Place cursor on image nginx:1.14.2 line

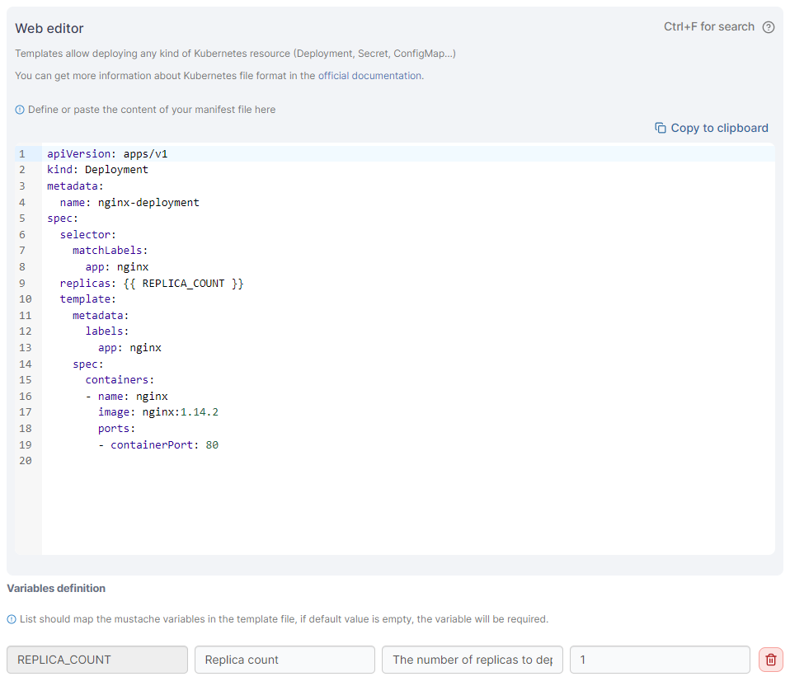coord(158,412)
